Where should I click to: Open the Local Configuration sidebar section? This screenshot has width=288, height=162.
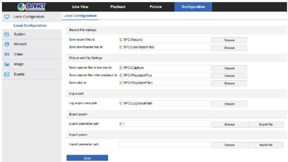coord(32,17)
